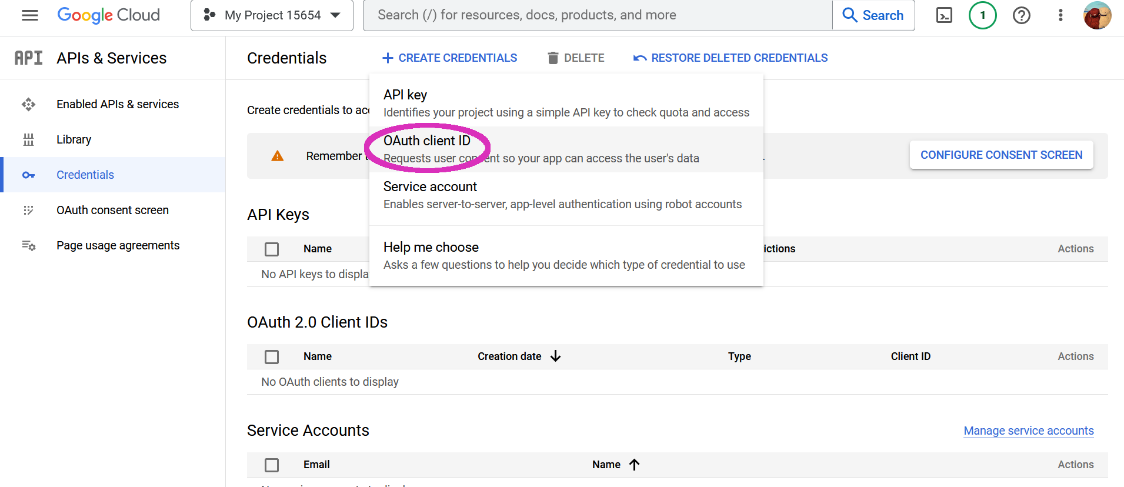Click the Creation date descending arrow
The width and height of the screenshot is (1124, 487).
[x=555, y=356]
